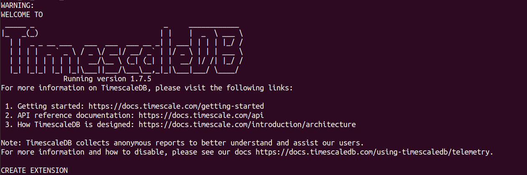Open the getting-started docs URL
Screen dimensions: 527x175
(176, 106)
